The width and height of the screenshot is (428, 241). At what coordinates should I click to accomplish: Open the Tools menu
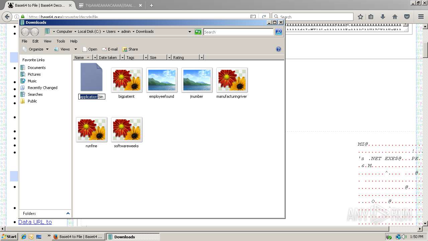[x=61, y=41]
